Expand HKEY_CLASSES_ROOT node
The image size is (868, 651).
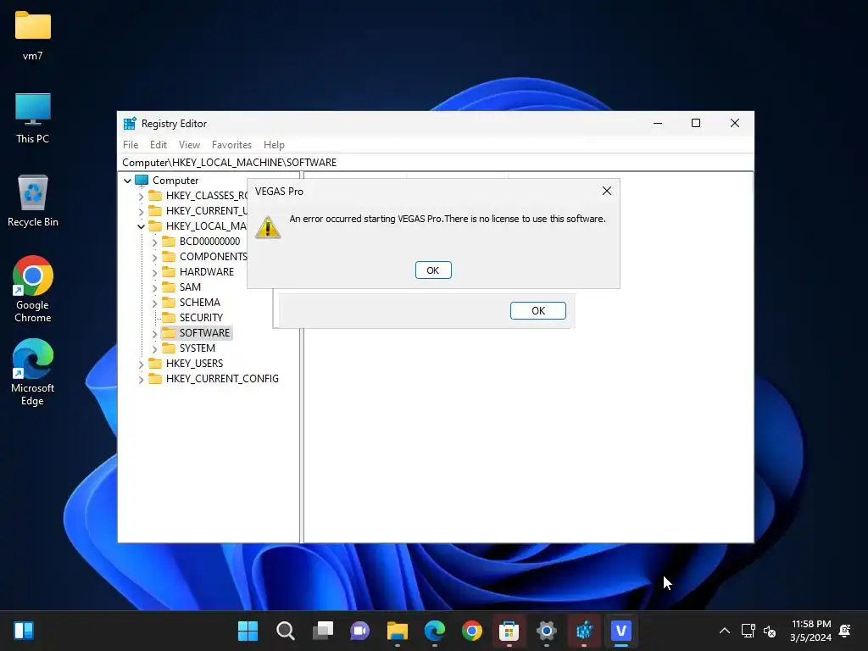pos(141,196)
